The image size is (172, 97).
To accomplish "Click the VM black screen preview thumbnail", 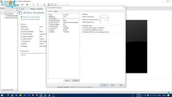I will (x=137, y=46).
